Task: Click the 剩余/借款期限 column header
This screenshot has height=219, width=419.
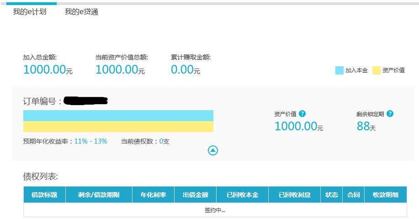Action: (99, 195)
